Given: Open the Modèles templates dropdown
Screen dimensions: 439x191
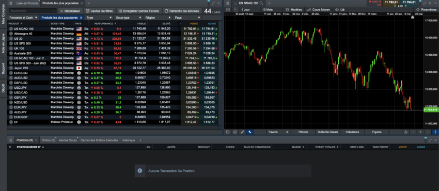Looking at the screenshot, I should point(294,10).
